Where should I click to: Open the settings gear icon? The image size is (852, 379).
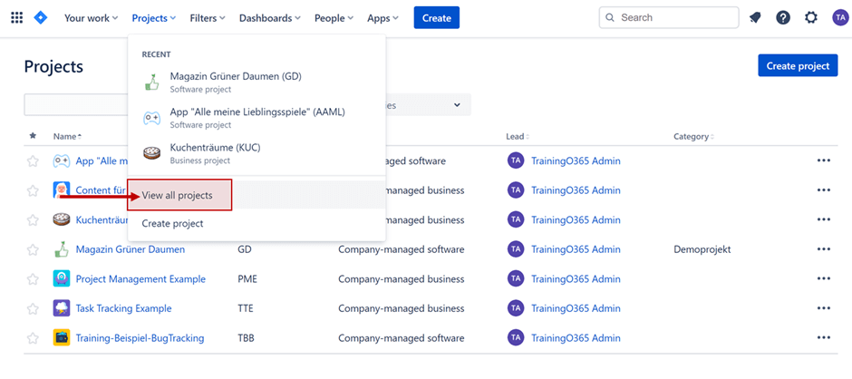tap(811, 18)
